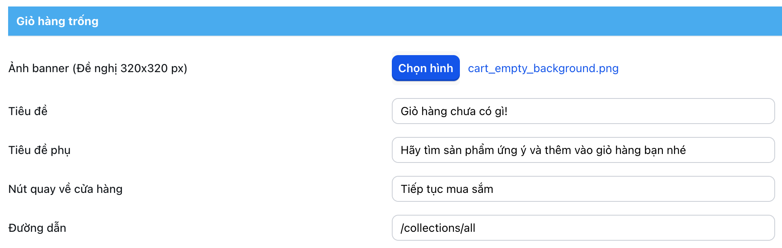Click the field containing Tiếp tục mua sắm

tap(447, 189)
